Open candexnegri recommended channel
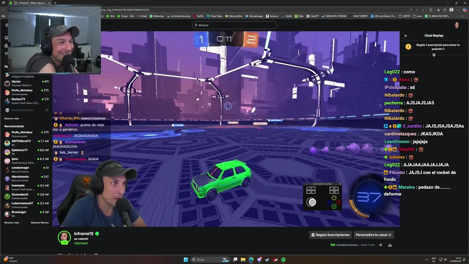Viewport: 469px width, 264px height. tap(26, 169)
